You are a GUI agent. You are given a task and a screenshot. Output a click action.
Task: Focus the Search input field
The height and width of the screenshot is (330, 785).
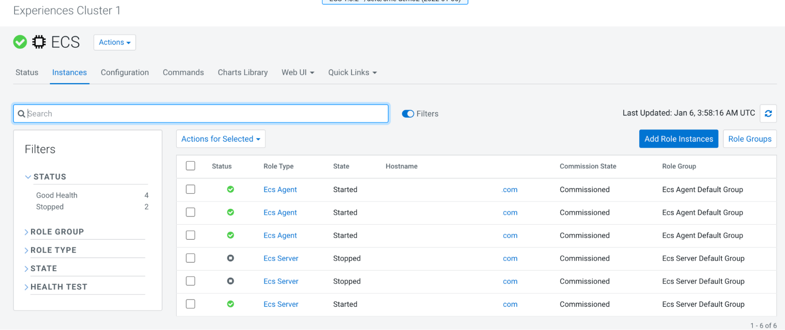(204, 114)
